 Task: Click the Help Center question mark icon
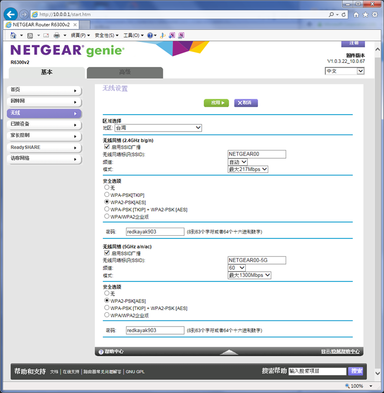point(101,352)
